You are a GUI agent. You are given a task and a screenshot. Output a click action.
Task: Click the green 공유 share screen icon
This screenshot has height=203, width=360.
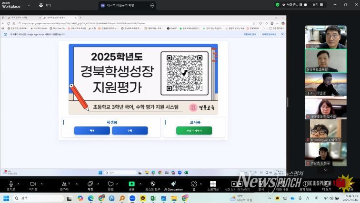click(x=131, y=184)
